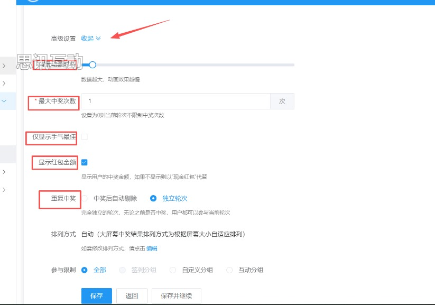The height and width of the screenshot is (305, 435).
Task: Uncheck the 显示红包金额 checkbox
Action: point(85,162)
